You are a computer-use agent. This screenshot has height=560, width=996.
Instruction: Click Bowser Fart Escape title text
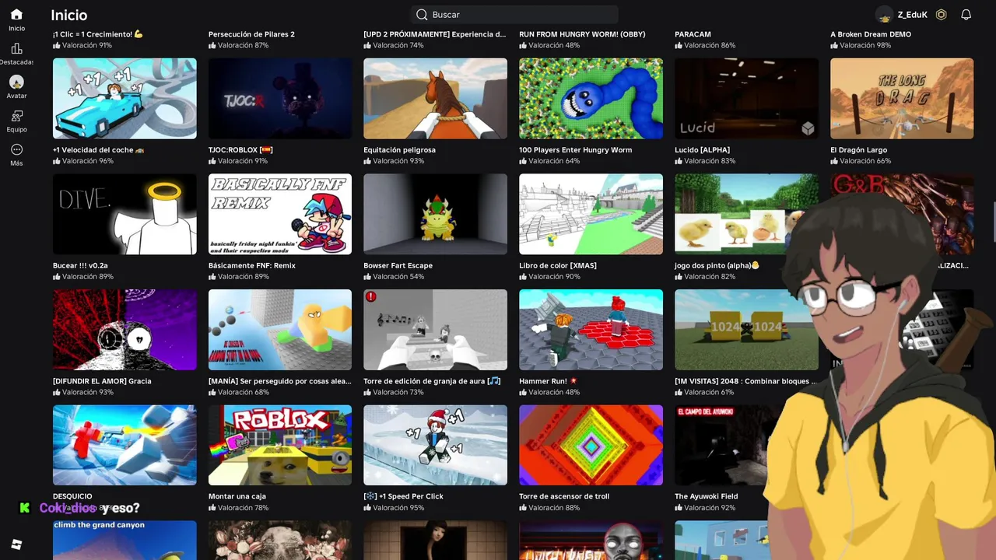click(398, 265)
